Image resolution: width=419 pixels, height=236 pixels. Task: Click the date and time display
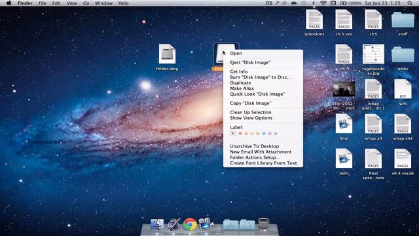382,3
